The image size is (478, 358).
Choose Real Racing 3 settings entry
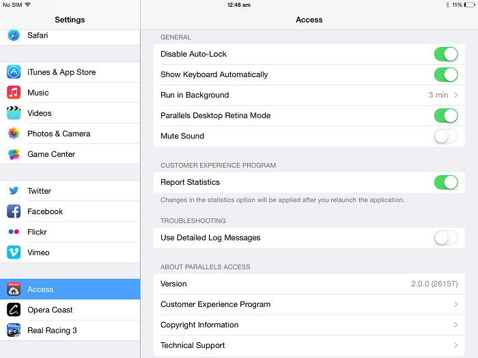[70, 330]
